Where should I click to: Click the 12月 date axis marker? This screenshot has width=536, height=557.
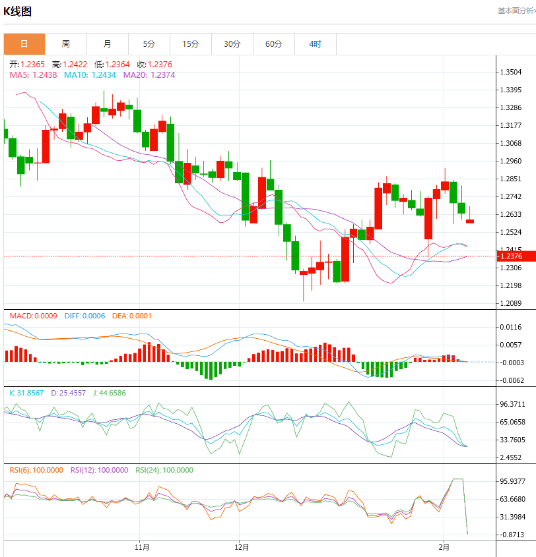(x=242, y=547)
